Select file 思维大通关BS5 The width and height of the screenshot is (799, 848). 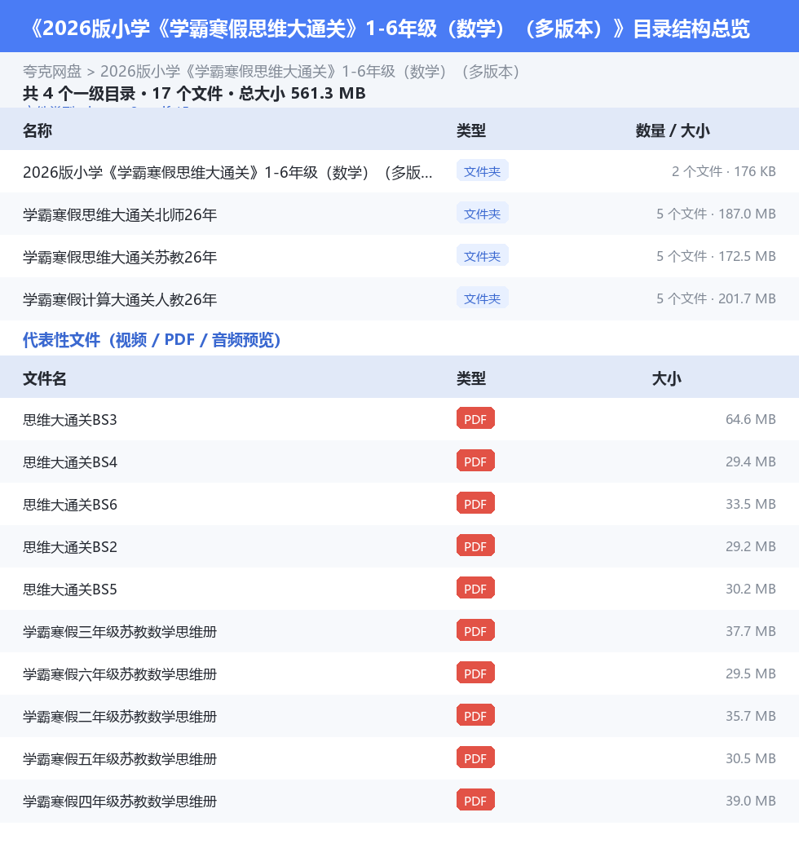(70, 590)
